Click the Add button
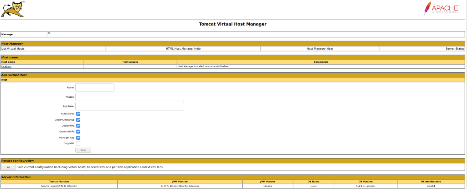Image resolution: width=467 pixels, height=189 pixels. [x=83, y=150]
